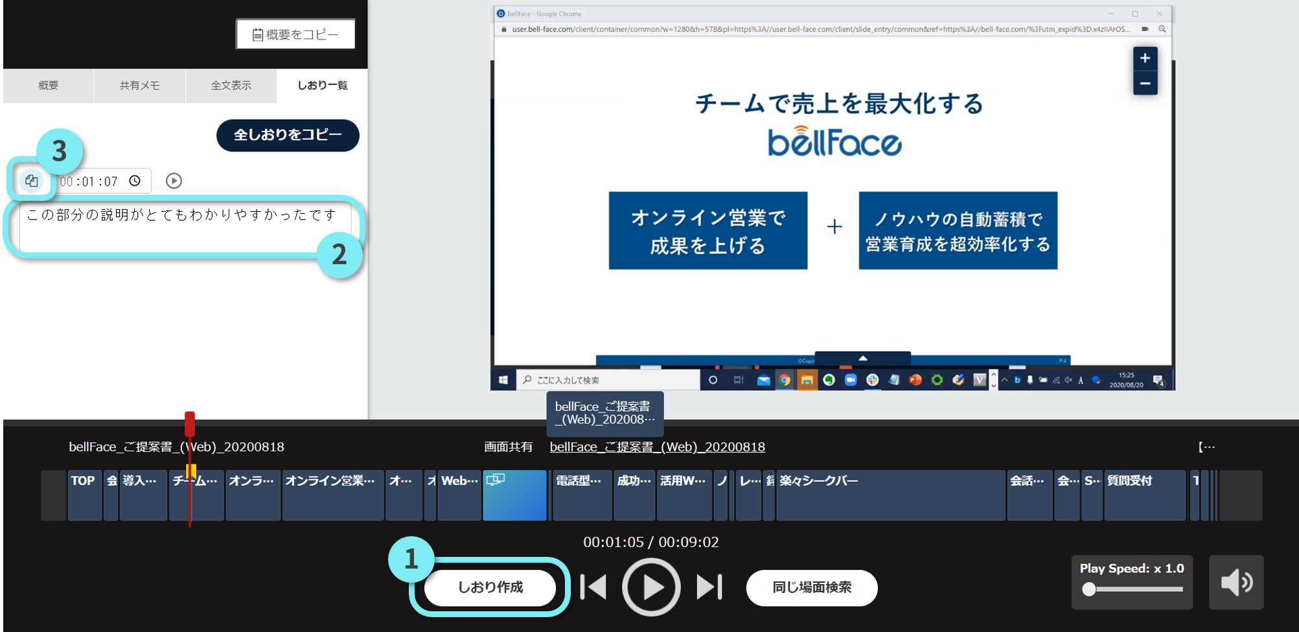Jump to the 楽々シークバー segment
The width and height of the screenshot is (1299, 632).
pyautogui.click(x=891, y=495)
